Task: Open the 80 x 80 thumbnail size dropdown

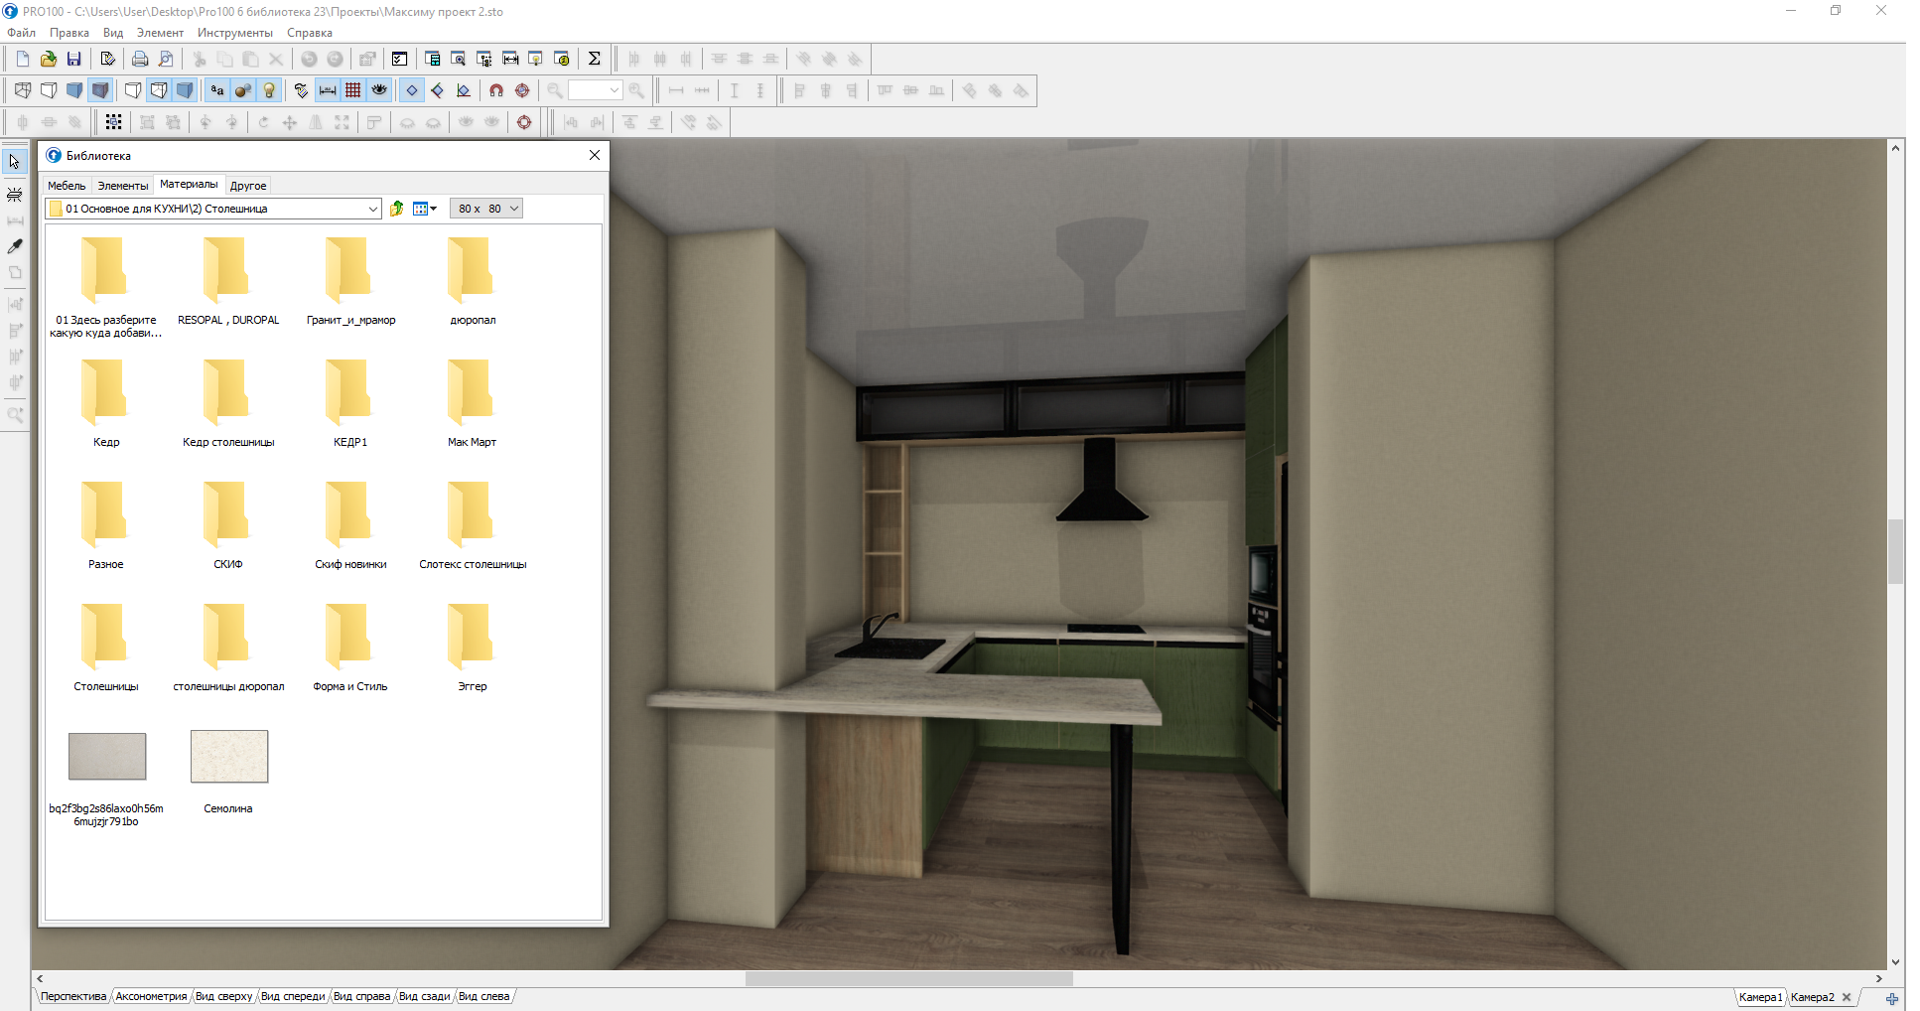Action: pyautogui.click(x=514, y=209)
